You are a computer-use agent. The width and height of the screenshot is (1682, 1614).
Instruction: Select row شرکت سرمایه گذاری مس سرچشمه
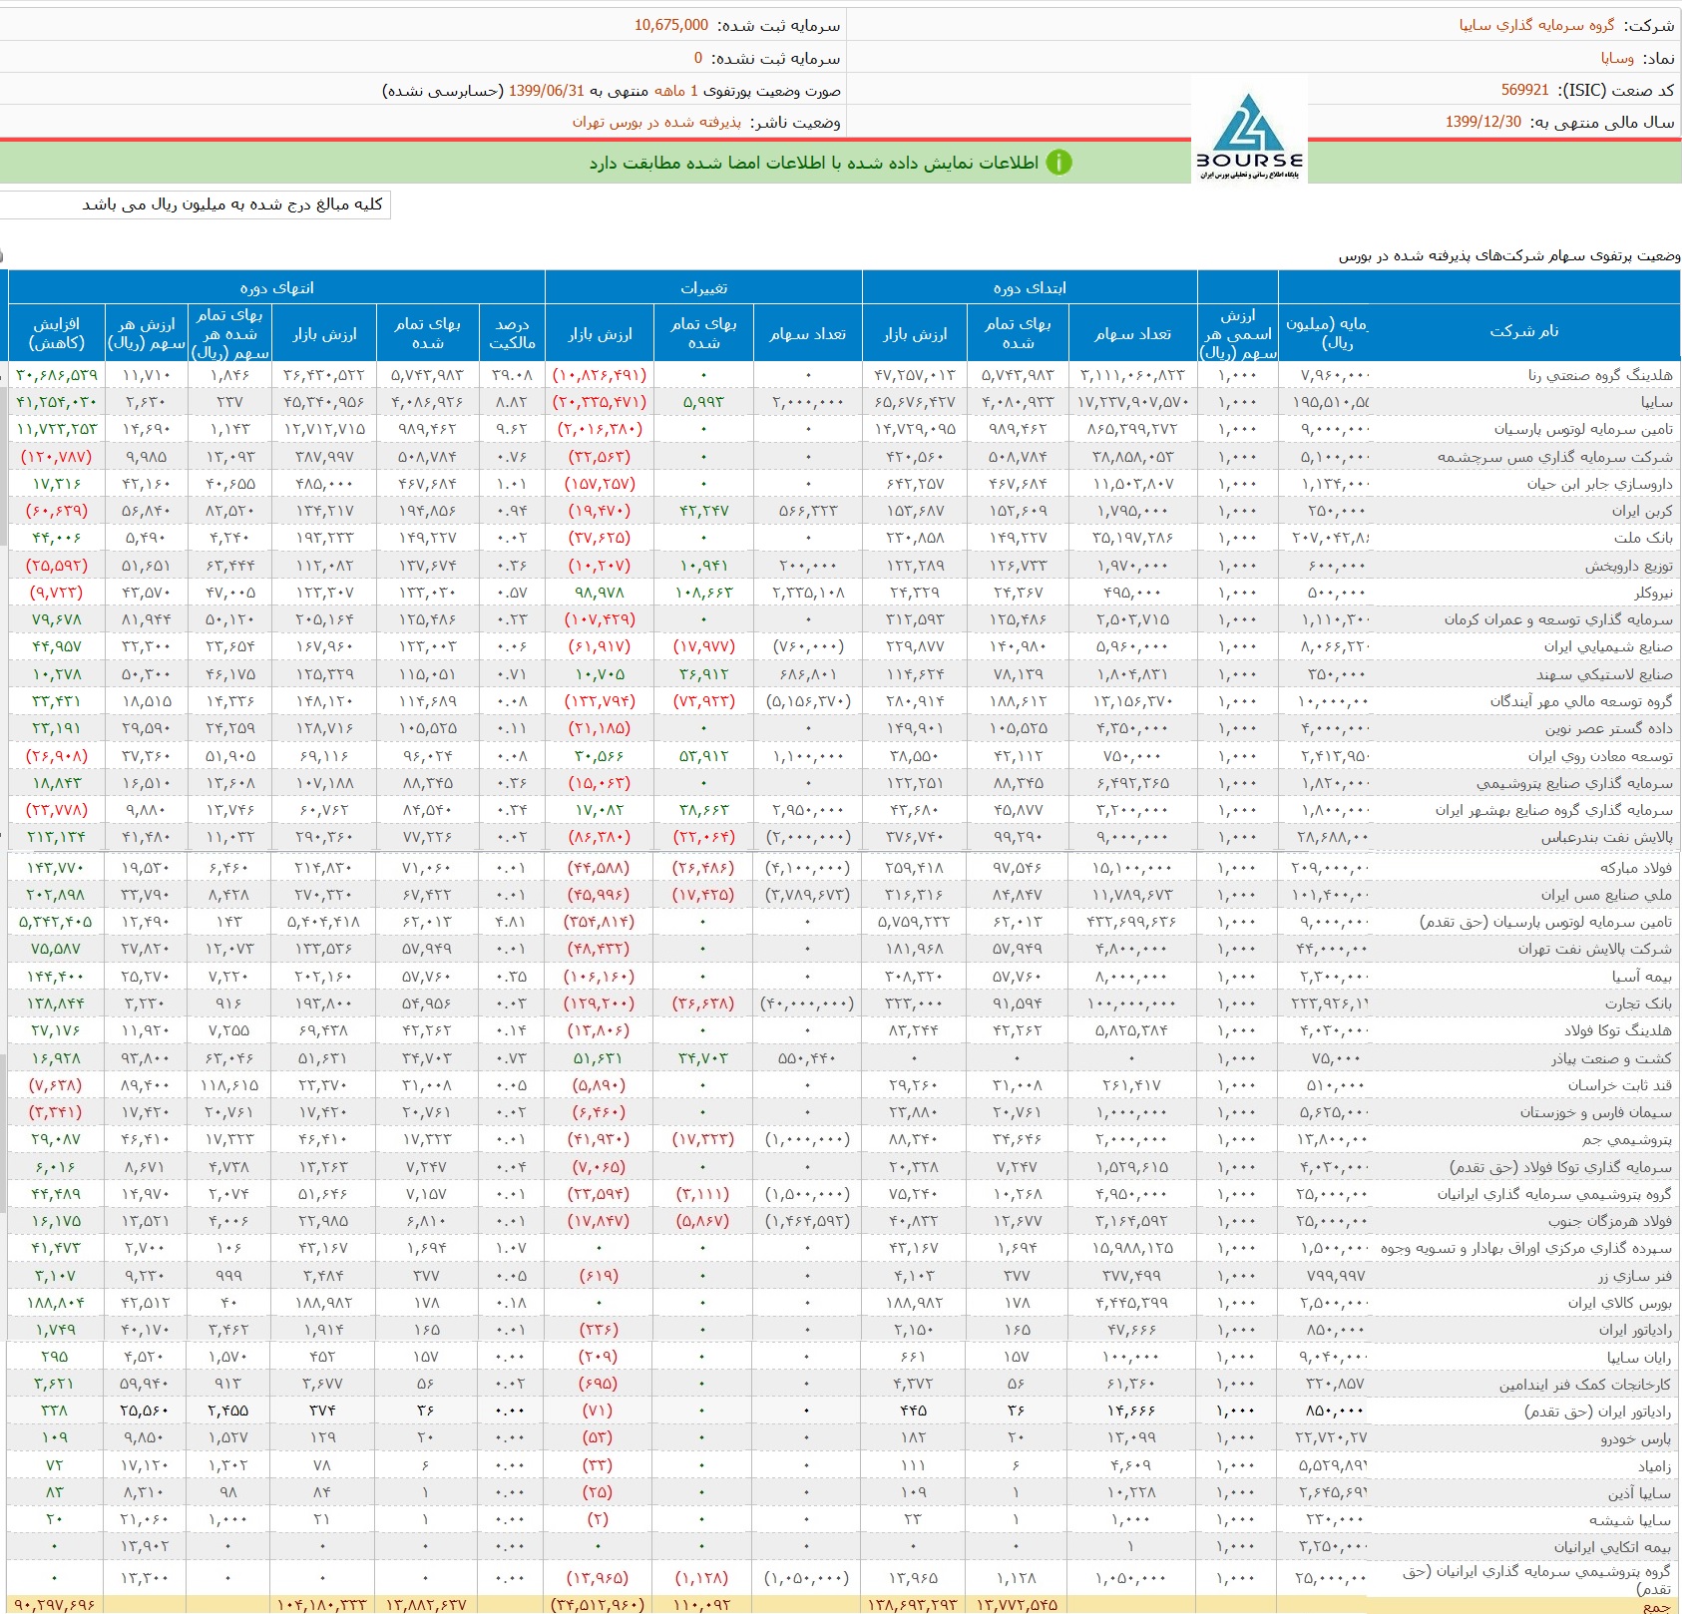coord(844,457)
